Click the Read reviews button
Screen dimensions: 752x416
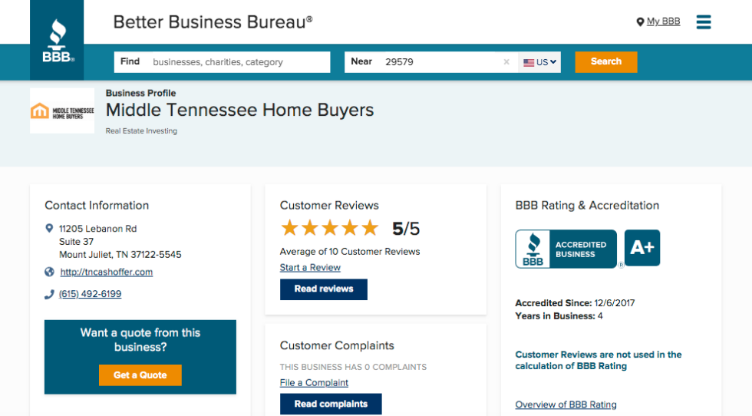pos(324,289)
